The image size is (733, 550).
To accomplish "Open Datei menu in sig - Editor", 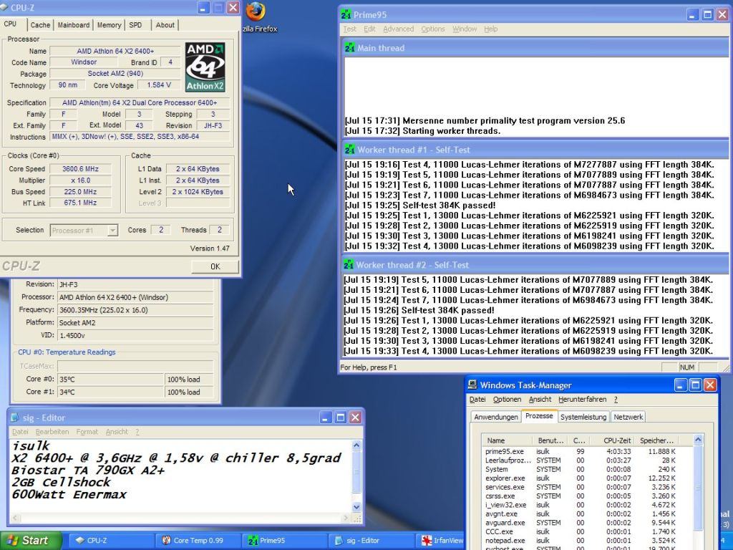I will click(20, 432).
